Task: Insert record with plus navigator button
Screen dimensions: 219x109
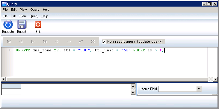Action: 57,42
